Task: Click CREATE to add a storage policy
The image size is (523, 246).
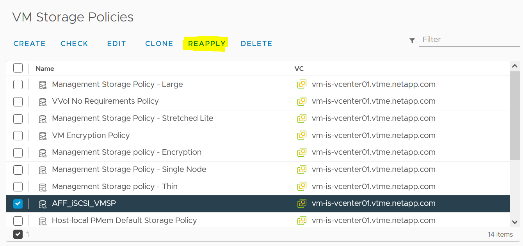Action: pos(30,44)
